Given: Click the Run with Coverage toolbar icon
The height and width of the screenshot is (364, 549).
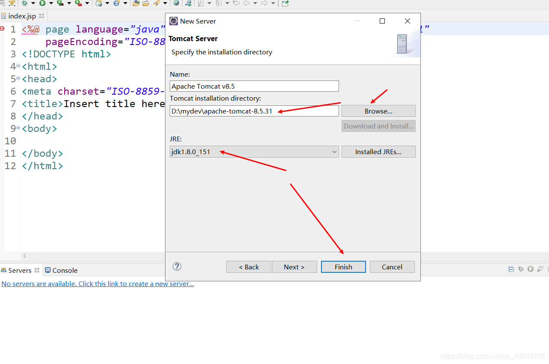Looking at the screenshot, I should [x=60, y=3].
